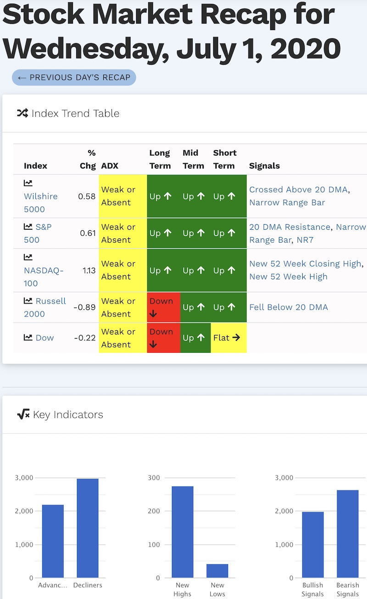This screenshot has height=599, width=367.
Task: Open the Wilshire 5000 index link
Action: click(41, 203)
